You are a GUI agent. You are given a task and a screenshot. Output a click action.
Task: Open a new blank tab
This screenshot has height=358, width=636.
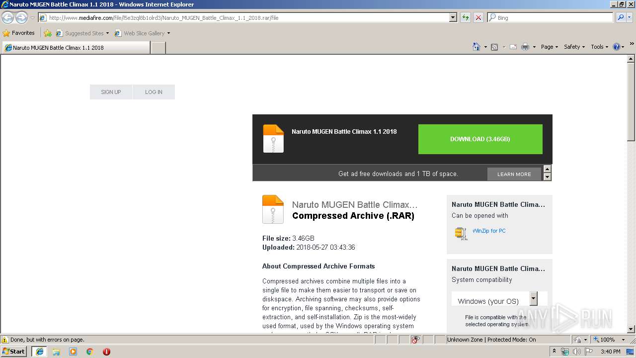158,48
